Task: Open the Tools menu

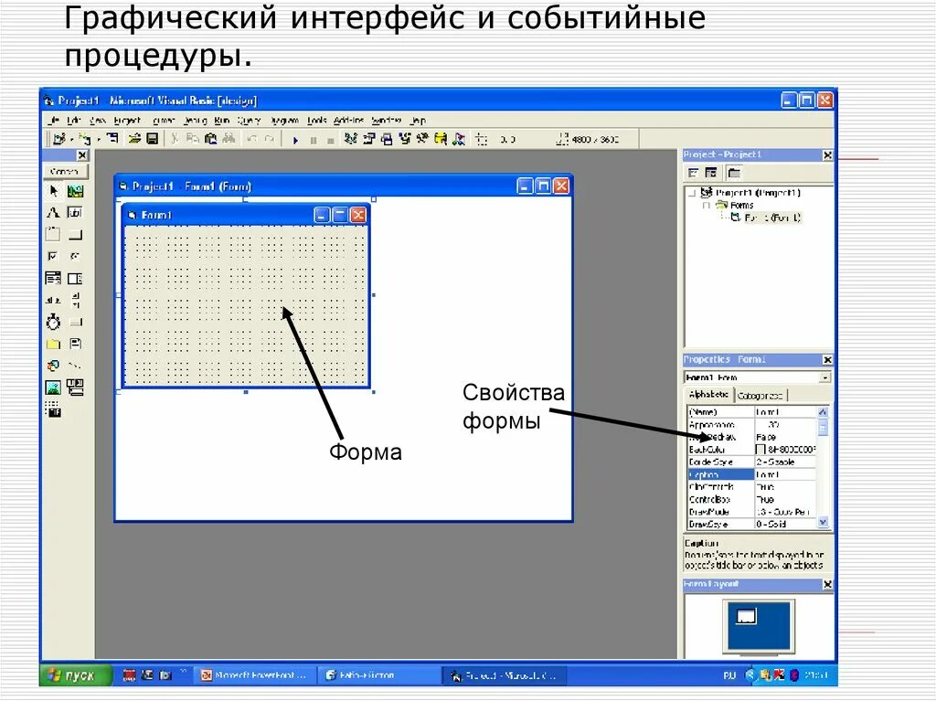Action: [317, 121]
